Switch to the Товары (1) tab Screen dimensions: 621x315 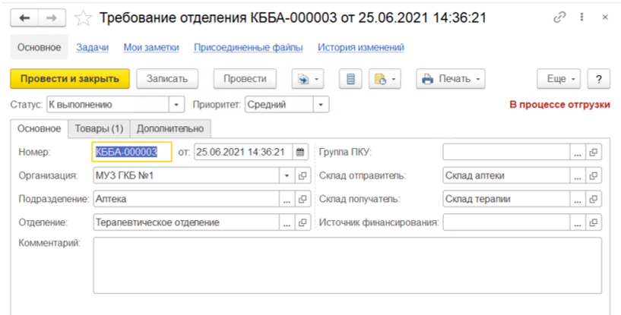point(99,128)
